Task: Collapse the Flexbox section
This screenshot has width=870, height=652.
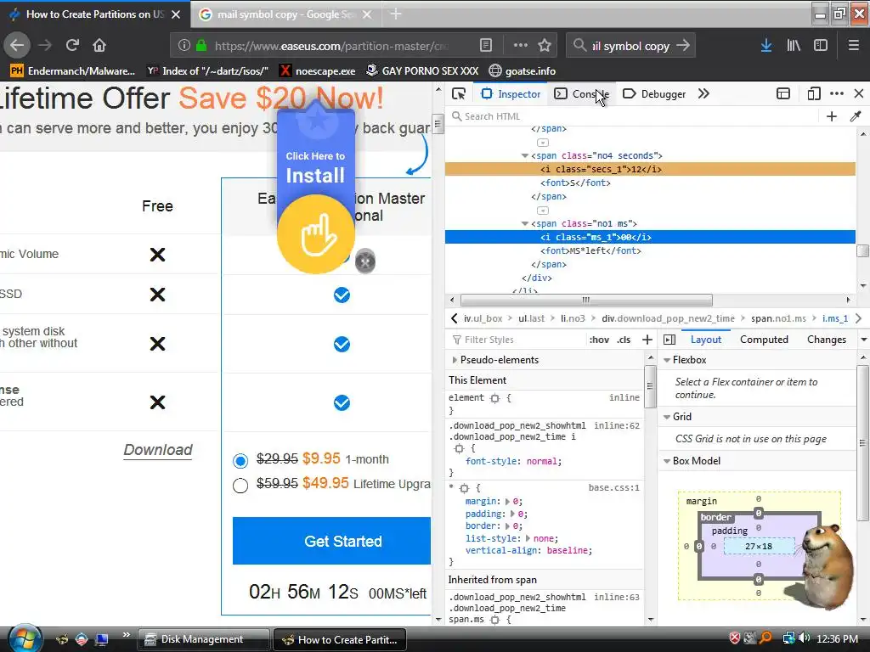Action: coord(667,360)
